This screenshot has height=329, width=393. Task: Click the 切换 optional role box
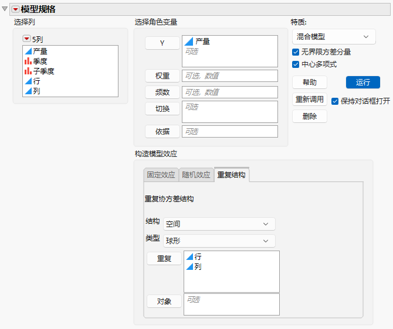(229, 112)
